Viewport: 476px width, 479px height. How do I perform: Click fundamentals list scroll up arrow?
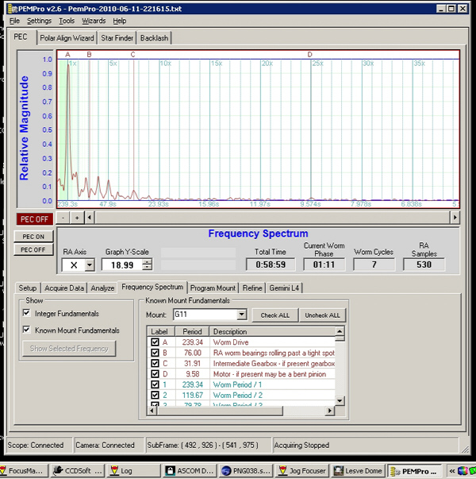pyautogui.click(x=340, y=330)
